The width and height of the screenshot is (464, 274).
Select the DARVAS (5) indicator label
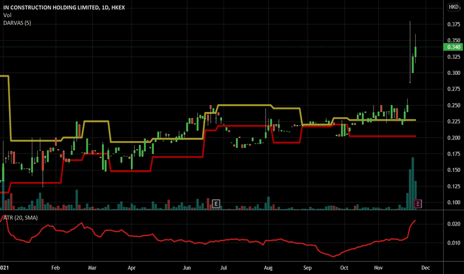(x=17, y=23)
